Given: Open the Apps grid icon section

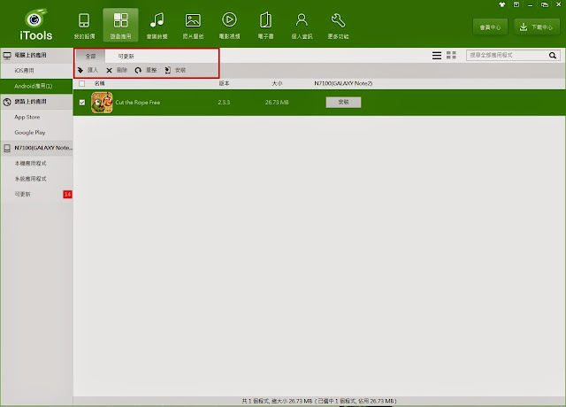Looking at the screenshot, I should point(120,25).
